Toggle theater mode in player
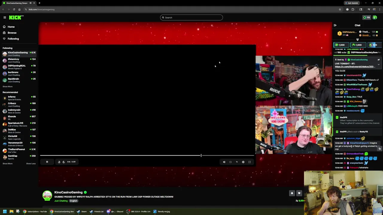The image size is (383, 215). [x=230, y=162]
